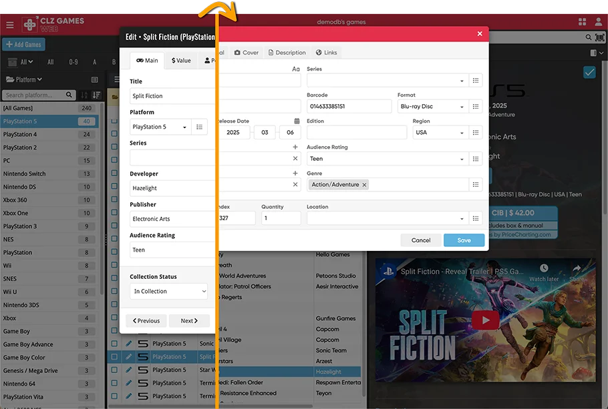Close the Edit dialog with the X button
The image size is (608, 409).
(480, 34)
